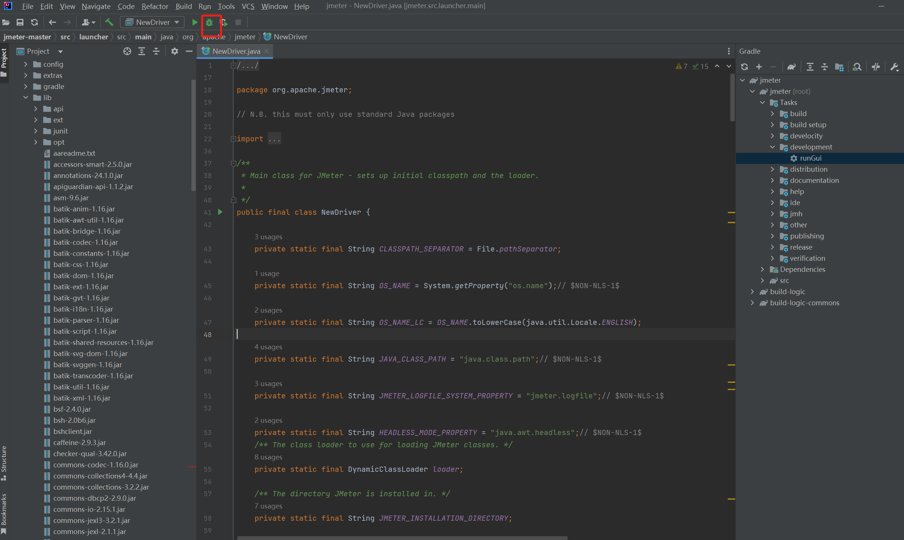Click Select Opened File locate icon
904x540 pixels.
pos(127,51)
